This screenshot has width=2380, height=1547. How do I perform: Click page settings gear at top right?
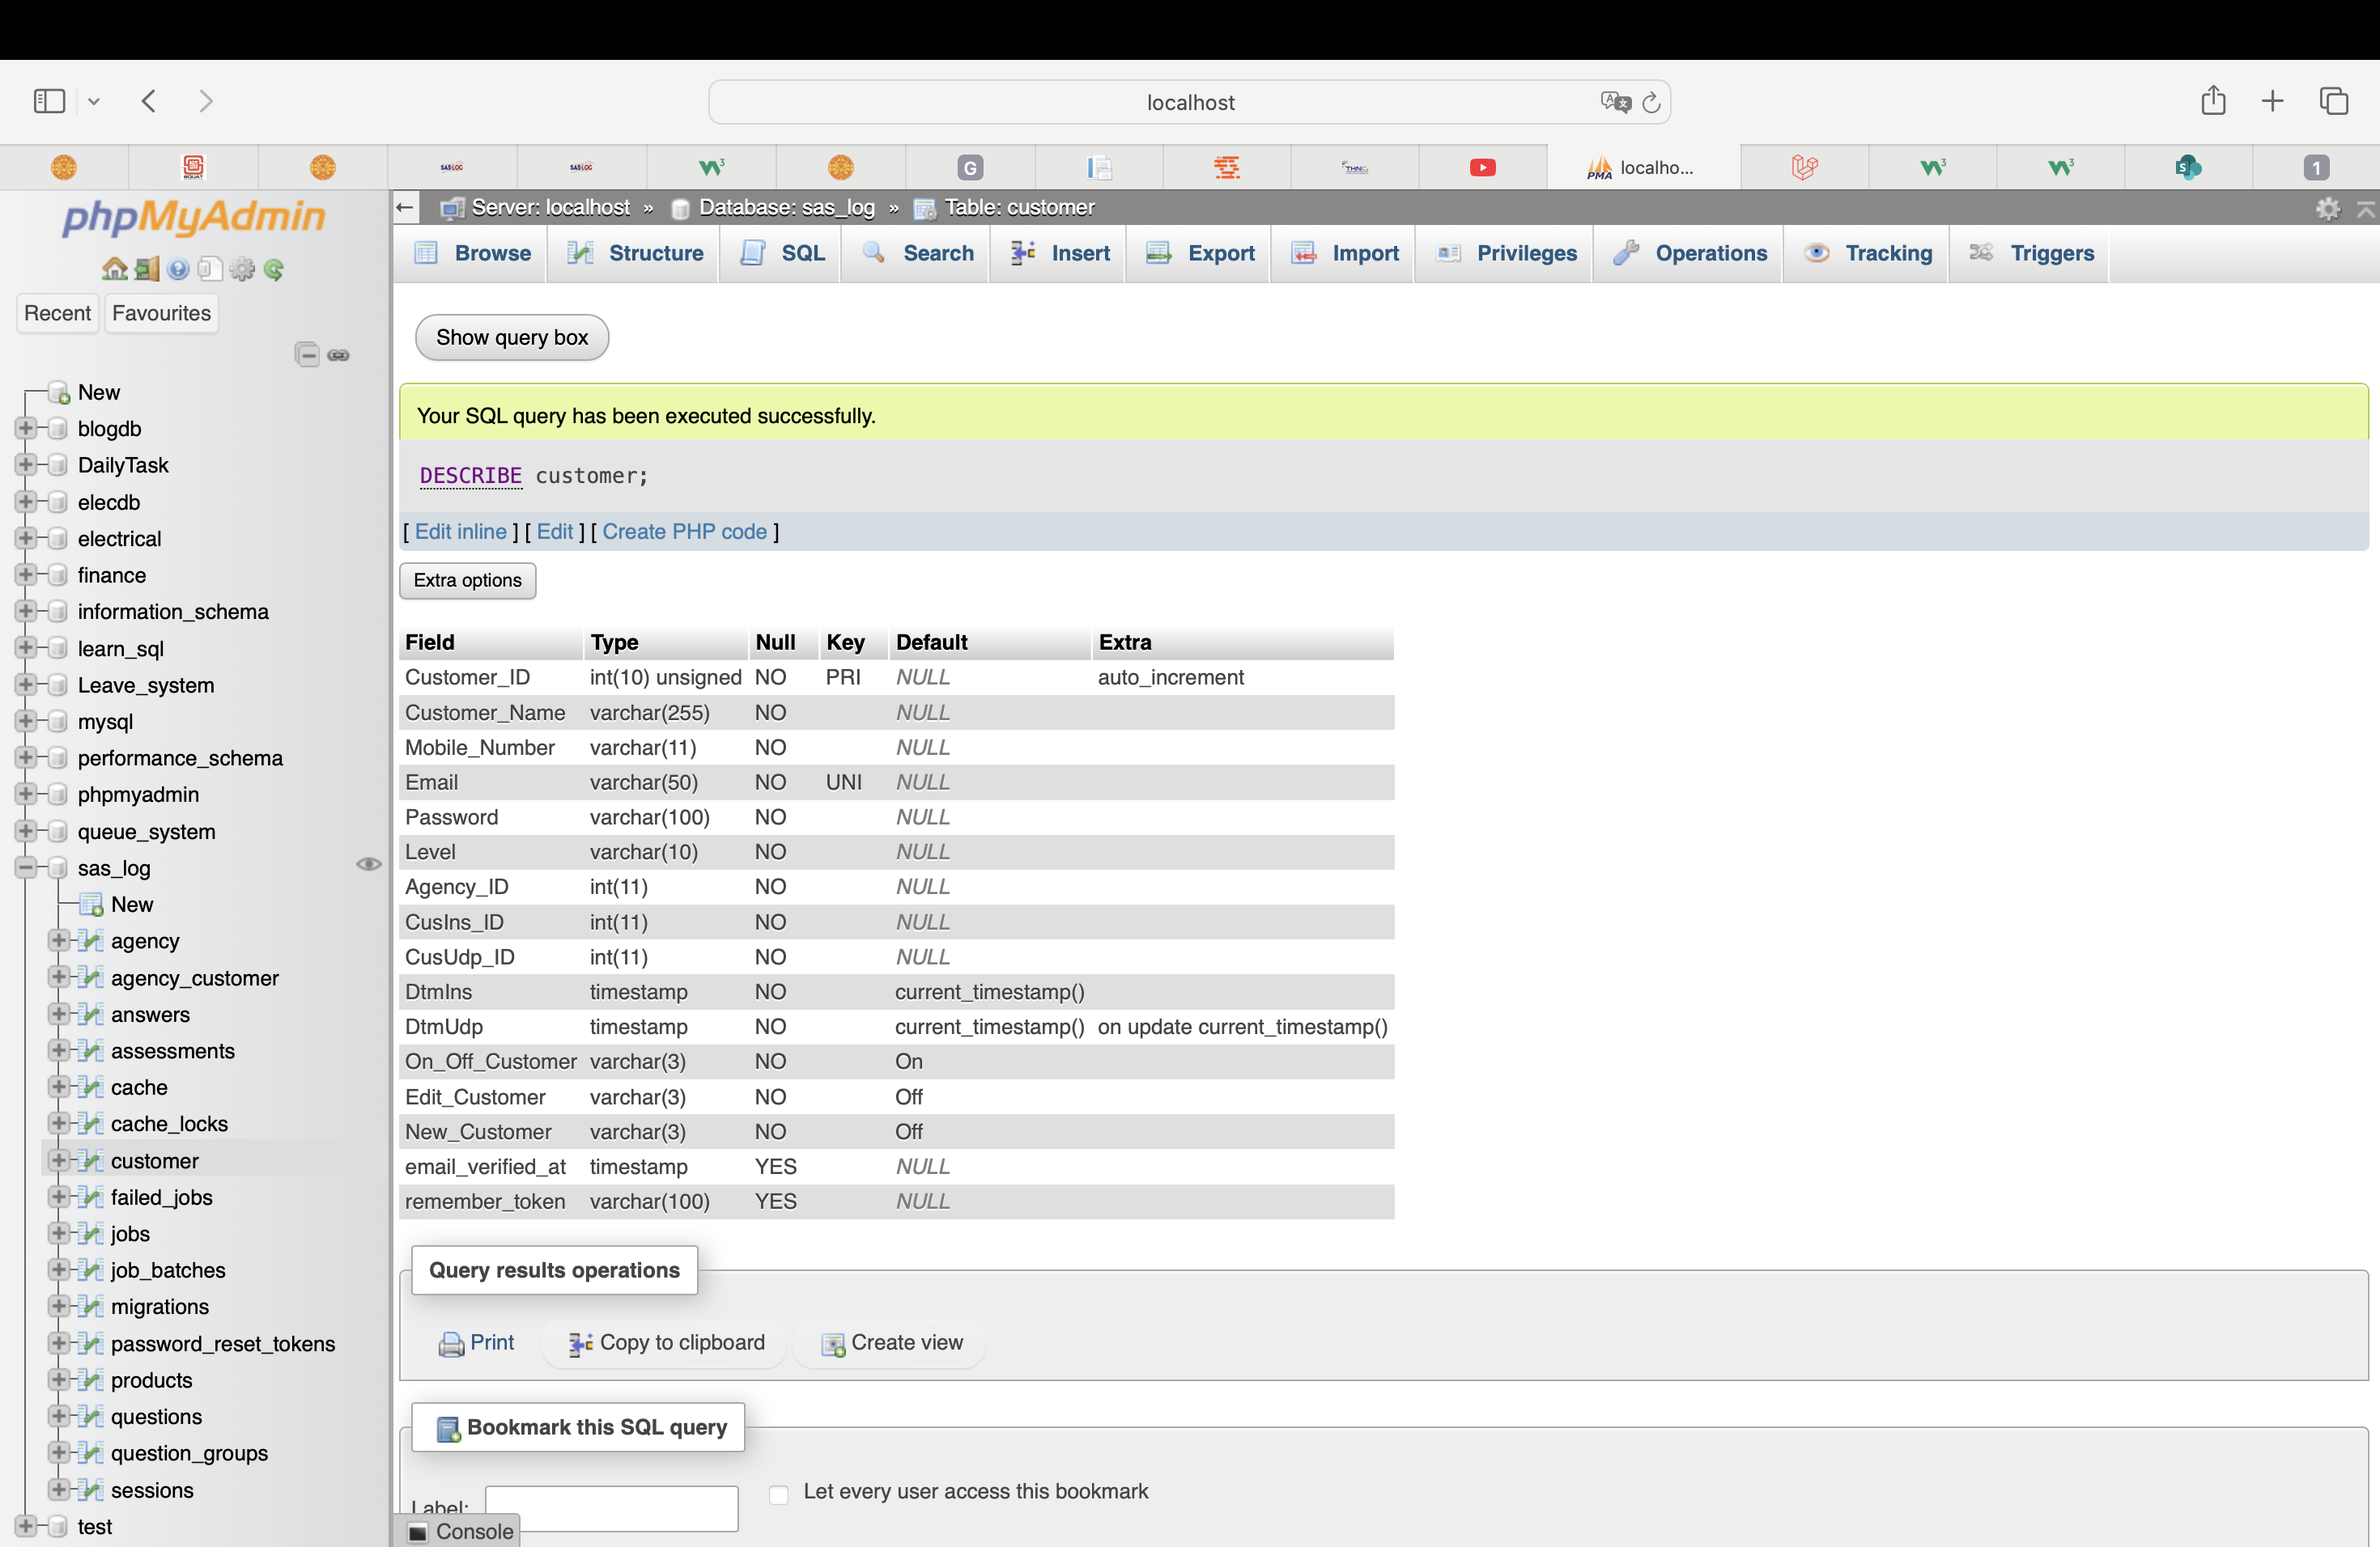click(x=2327, y=208)
